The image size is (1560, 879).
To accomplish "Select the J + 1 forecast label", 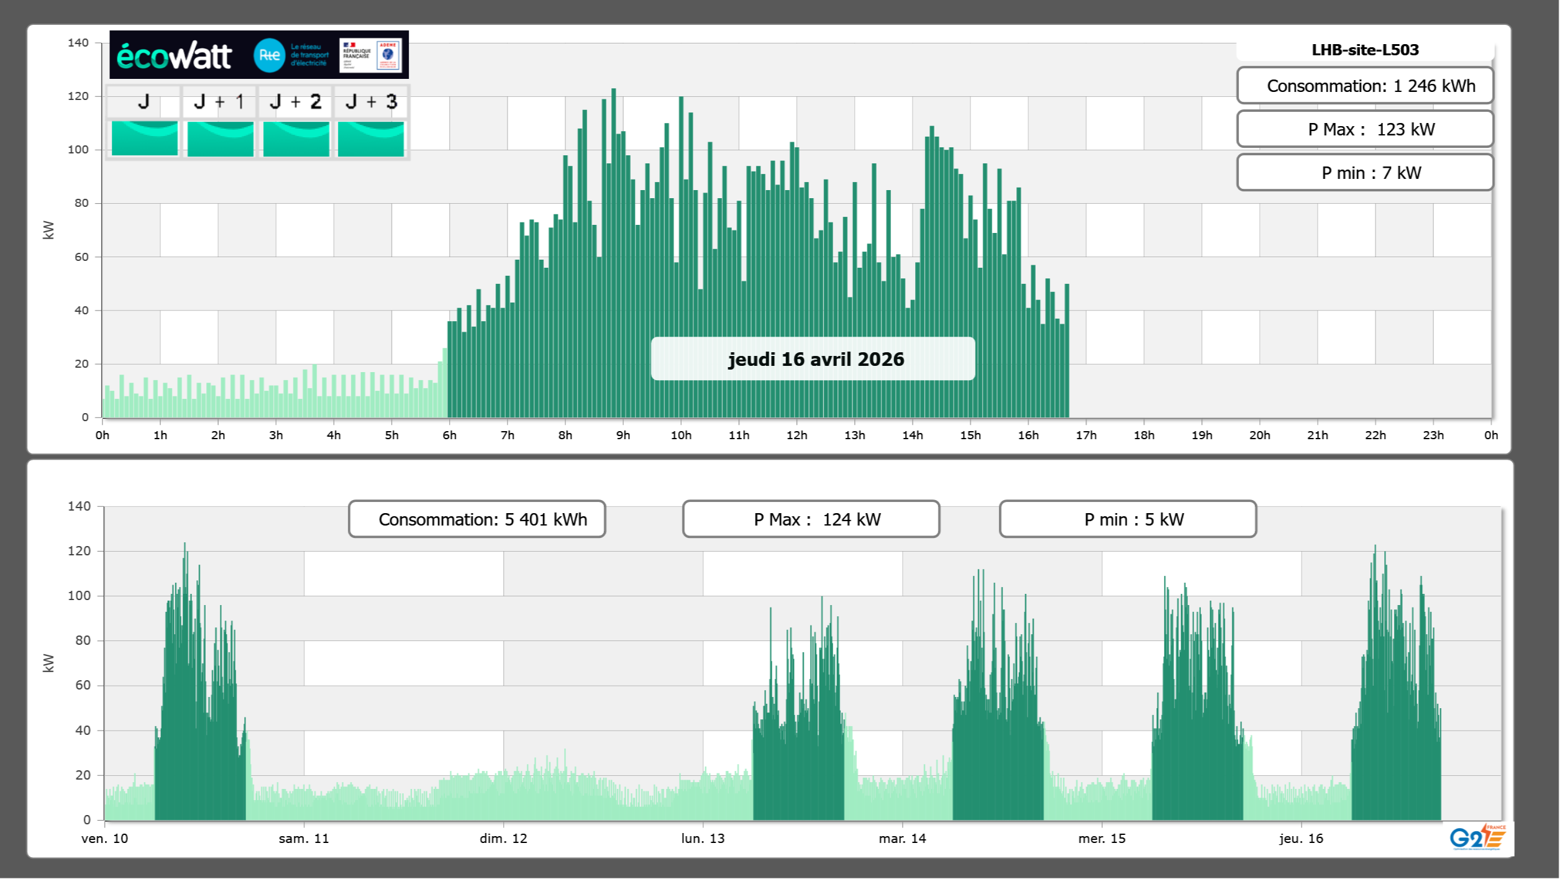I will click(x=219, y=101).
